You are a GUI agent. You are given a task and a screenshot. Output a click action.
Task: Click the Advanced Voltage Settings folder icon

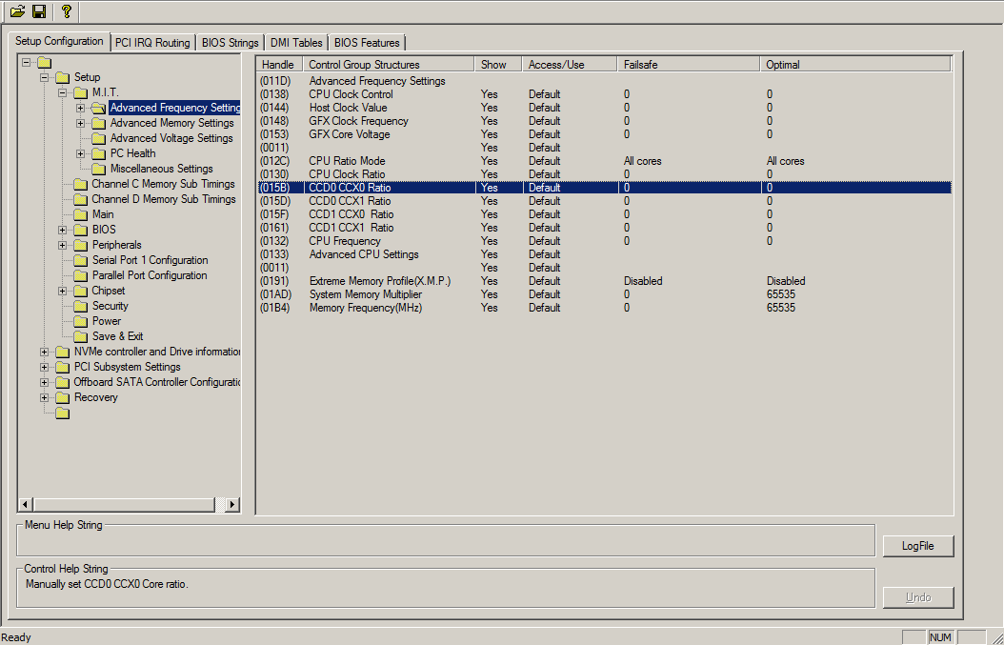[x=99, y=138]
